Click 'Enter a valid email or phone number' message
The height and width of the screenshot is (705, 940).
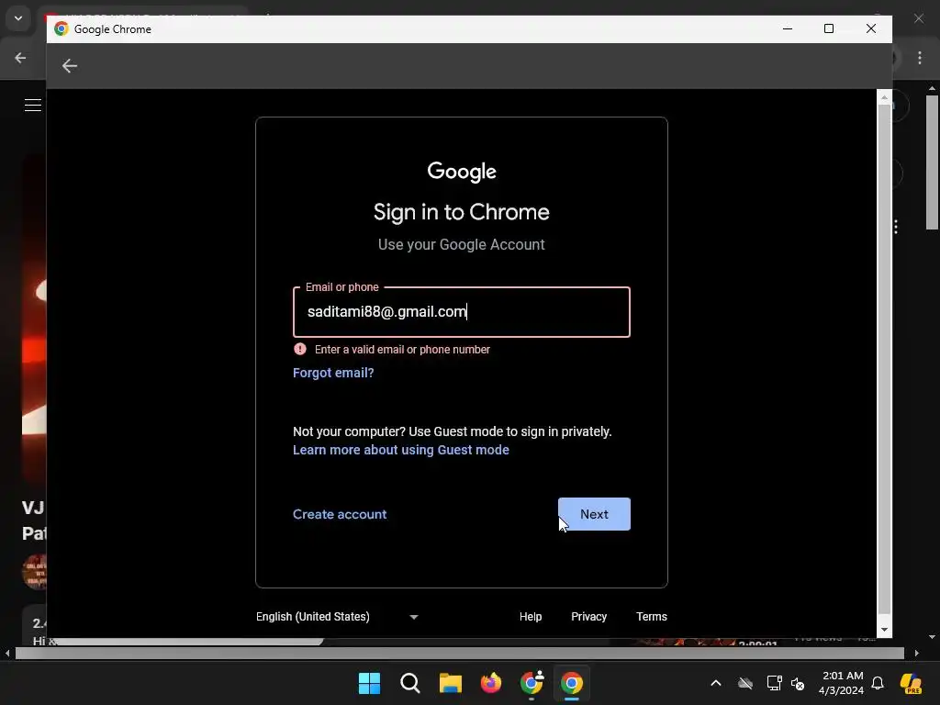[x=402, y=350]
